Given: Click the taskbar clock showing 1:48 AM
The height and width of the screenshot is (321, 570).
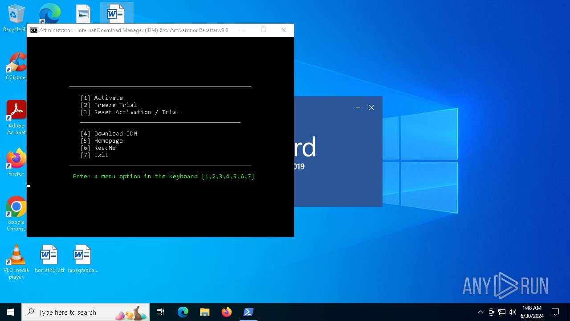Looking at the screenshot, I should point(532,312).
